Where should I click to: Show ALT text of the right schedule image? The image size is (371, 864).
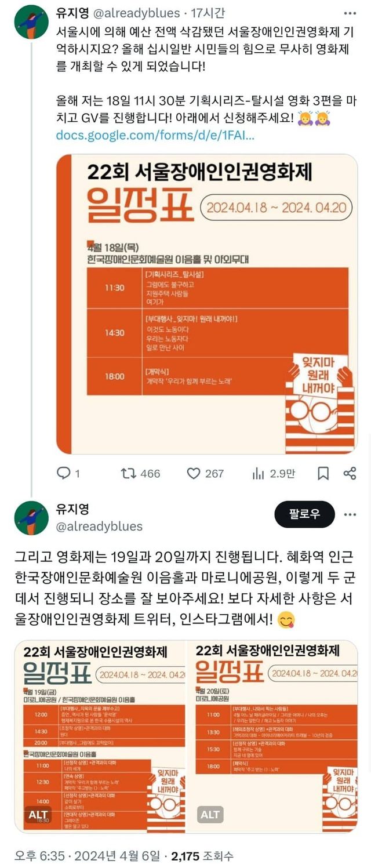[210, 814]
